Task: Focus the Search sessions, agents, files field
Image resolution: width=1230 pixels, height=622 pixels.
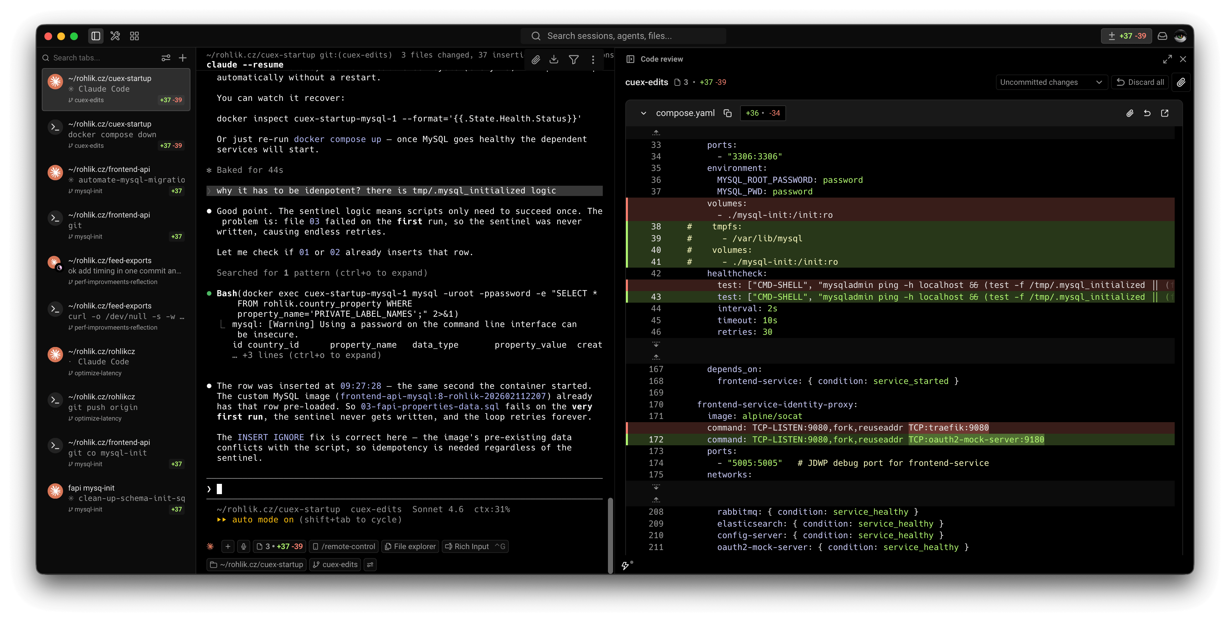Action: (623, 36)
